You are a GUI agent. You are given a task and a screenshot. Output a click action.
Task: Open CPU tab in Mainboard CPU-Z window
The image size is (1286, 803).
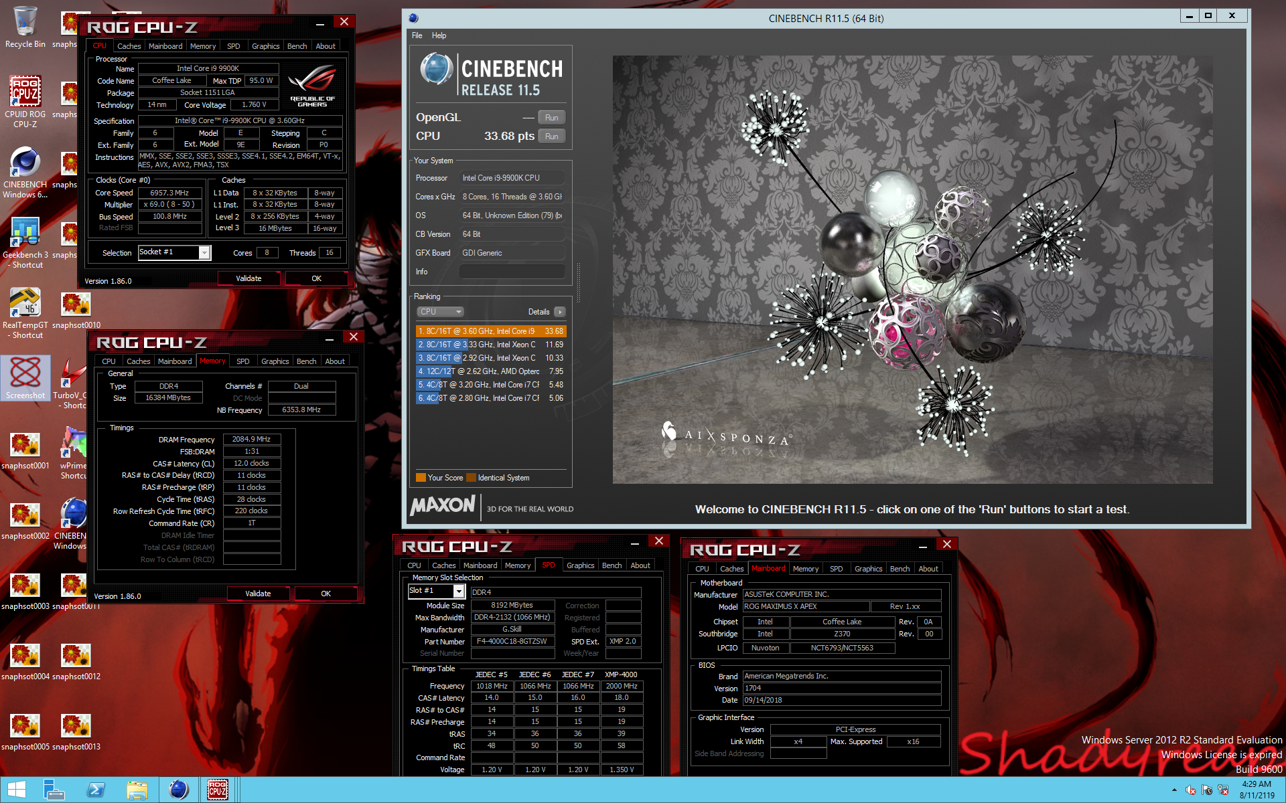702,569
